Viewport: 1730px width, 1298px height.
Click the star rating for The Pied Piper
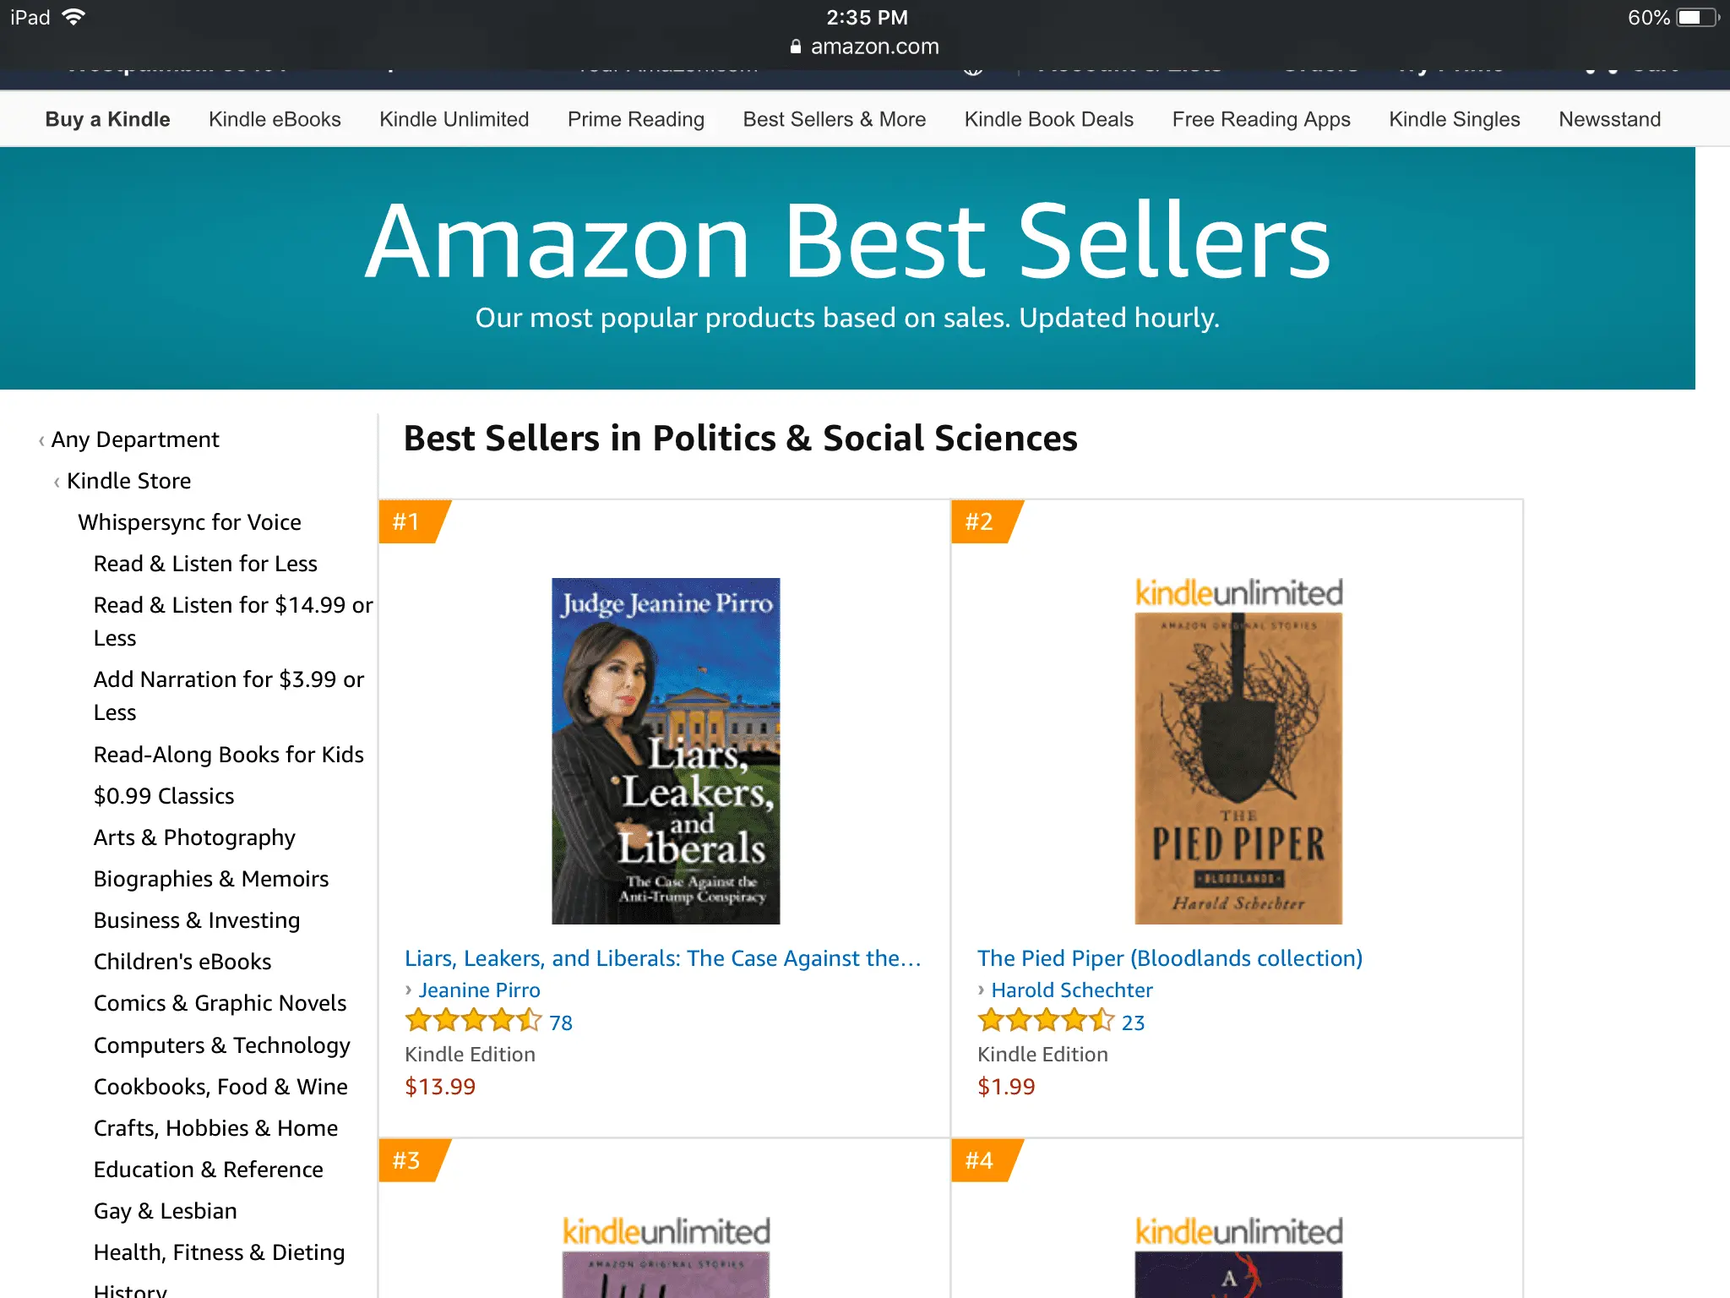(1046, 1021)
